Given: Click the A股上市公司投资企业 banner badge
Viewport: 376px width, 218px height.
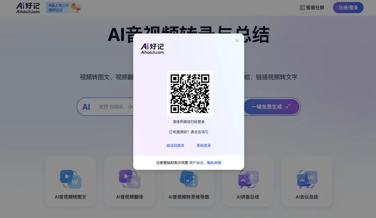Looking at the screenshot, I should (64, 8).
